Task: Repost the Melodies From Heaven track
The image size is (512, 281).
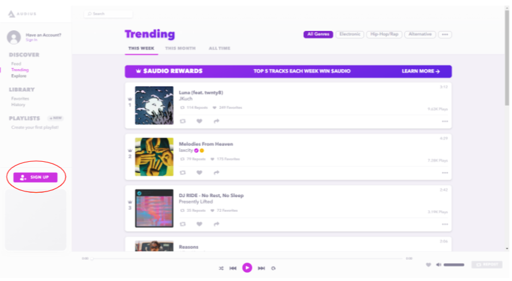Action: click(183, 173)
